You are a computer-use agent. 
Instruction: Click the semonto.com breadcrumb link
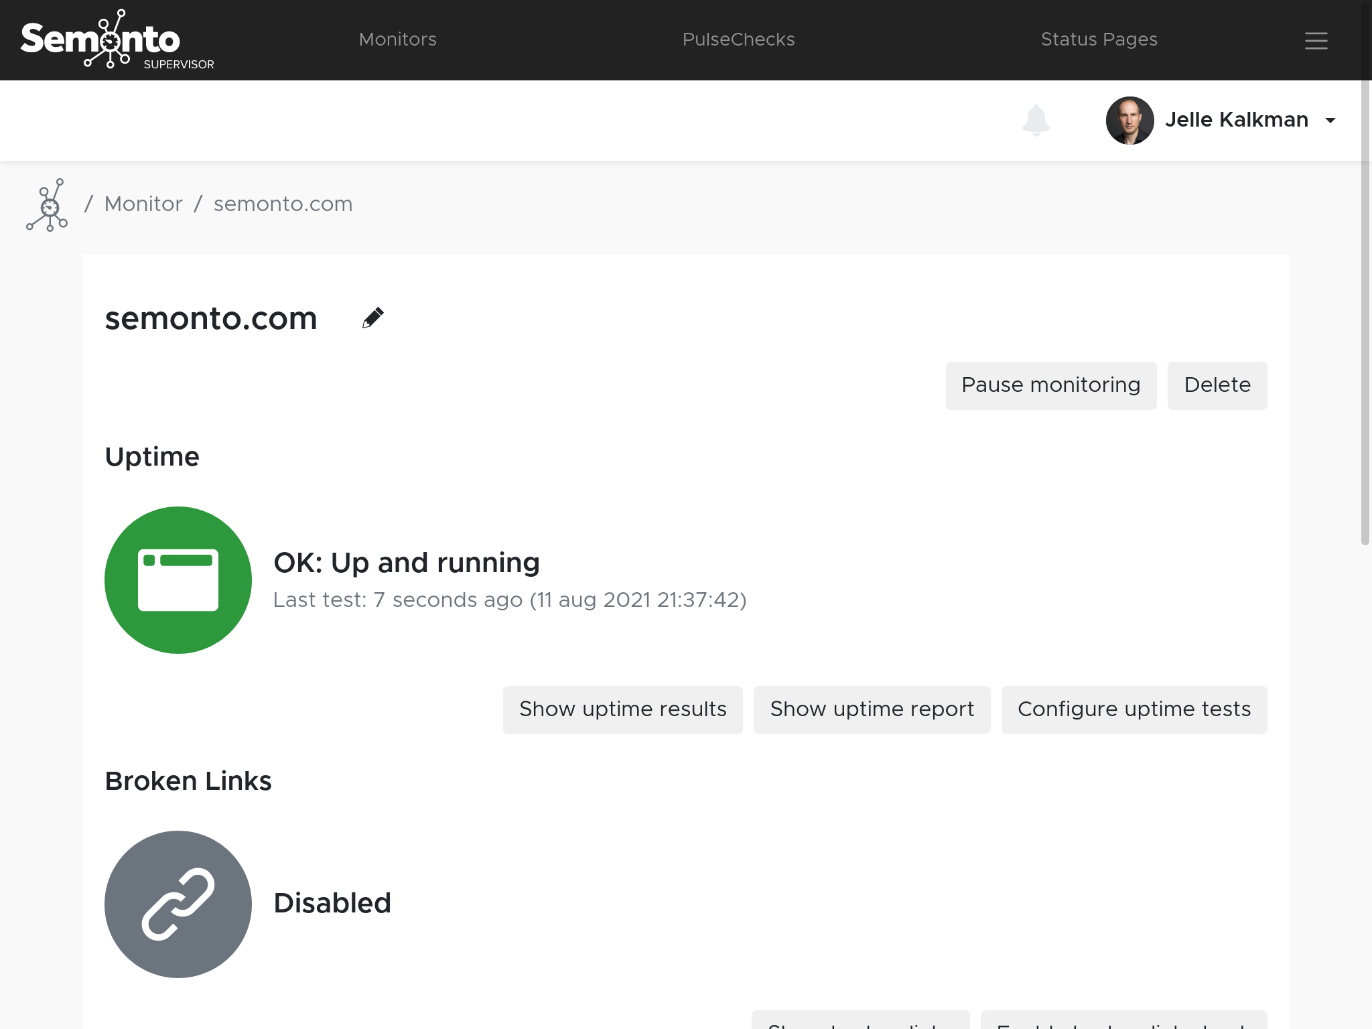pos(283,204)
